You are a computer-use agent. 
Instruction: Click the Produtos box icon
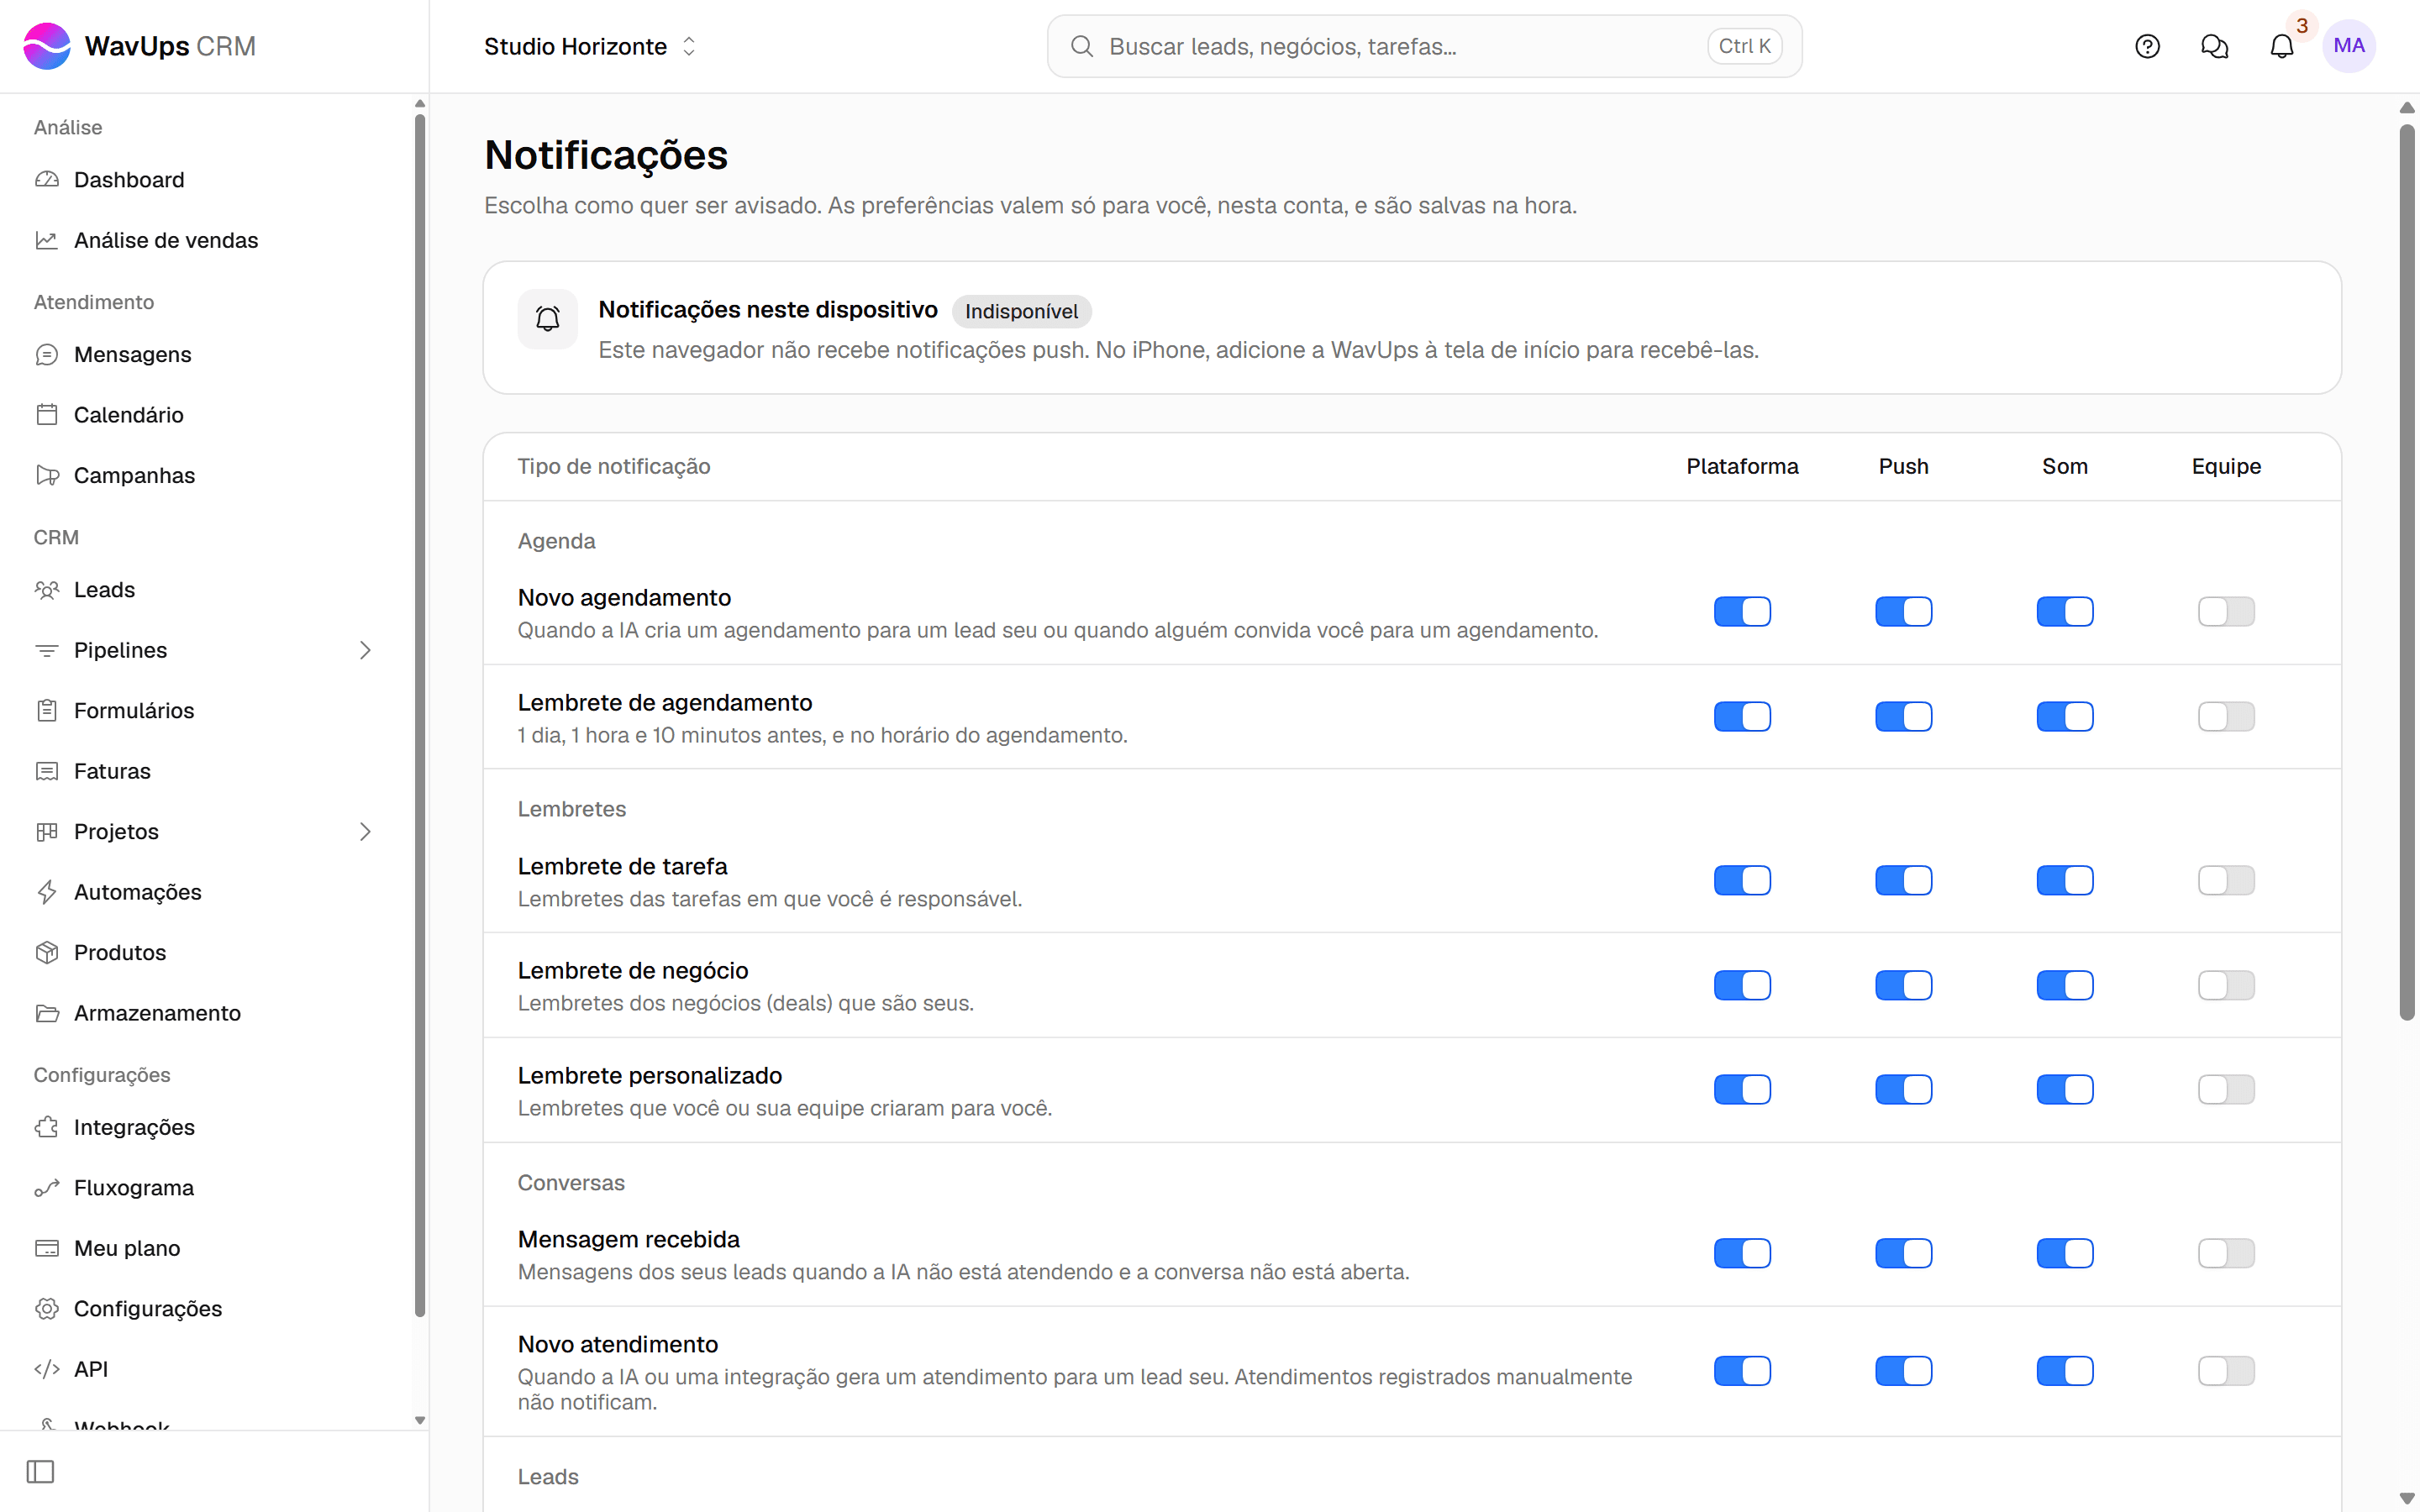tap(47, 953)
